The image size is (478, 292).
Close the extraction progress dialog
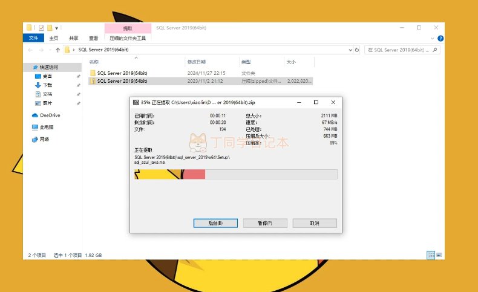click(x=333, y=102)
